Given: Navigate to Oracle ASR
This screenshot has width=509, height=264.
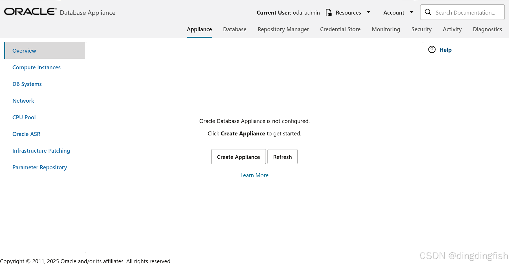Looking at the screenshot, I should tap(26, 134).
